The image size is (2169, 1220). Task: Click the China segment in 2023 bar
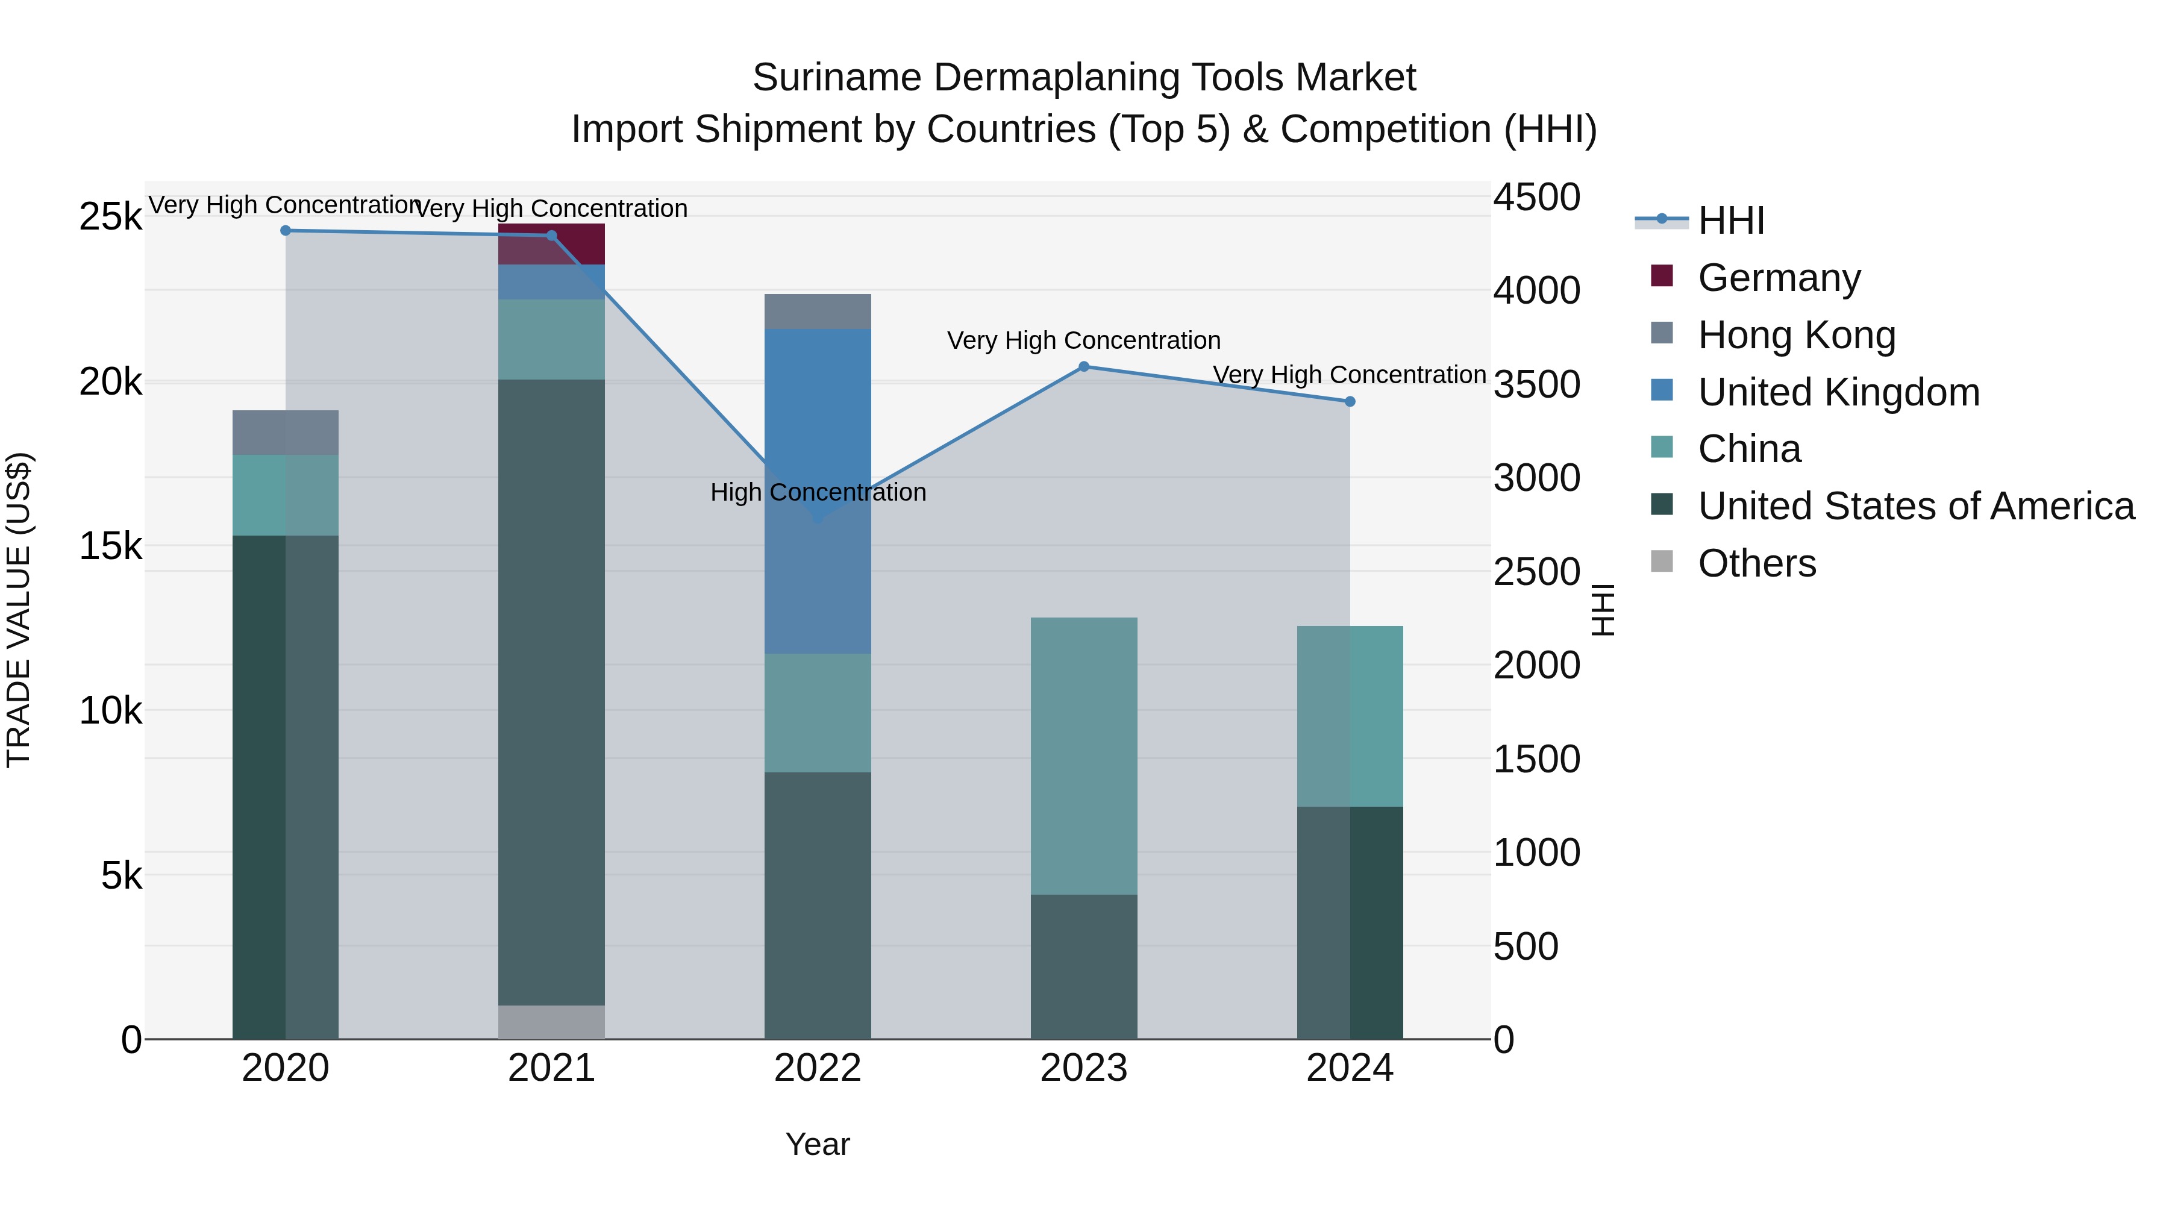(1084, 756)
